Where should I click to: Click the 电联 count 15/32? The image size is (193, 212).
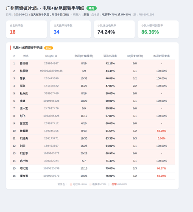coord(84,78)
